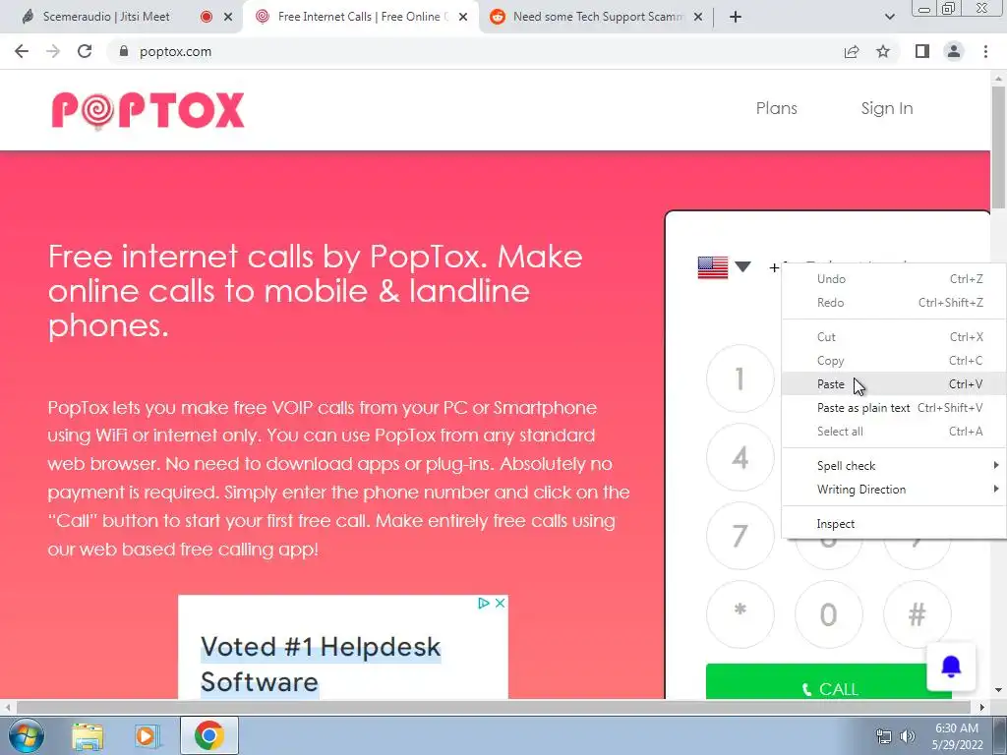This screenshot has height=755, width=1007.
Task: Toggle the browser side panel icon
Action: 922,51
